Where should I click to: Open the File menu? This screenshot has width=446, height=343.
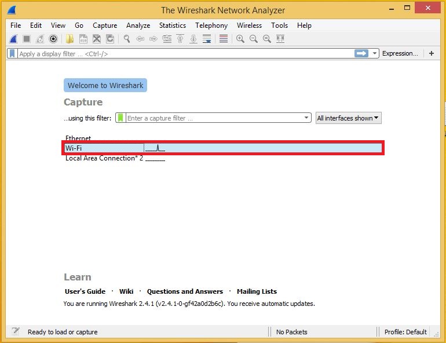point(16,25)
